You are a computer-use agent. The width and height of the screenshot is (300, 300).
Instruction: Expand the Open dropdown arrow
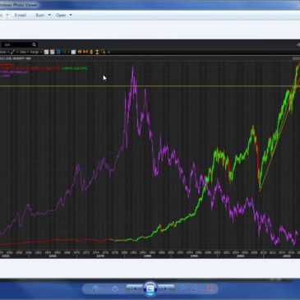(71, 15)
